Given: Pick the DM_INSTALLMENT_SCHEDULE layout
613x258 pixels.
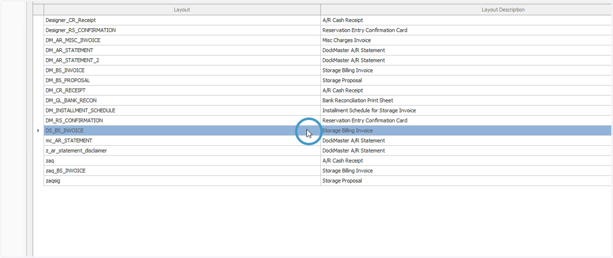Looking at the screenshot, I should click(80, 111).
